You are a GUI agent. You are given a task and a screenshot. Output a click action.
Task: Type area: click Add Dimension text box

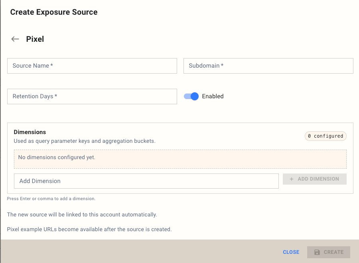(x=146, y=181)
